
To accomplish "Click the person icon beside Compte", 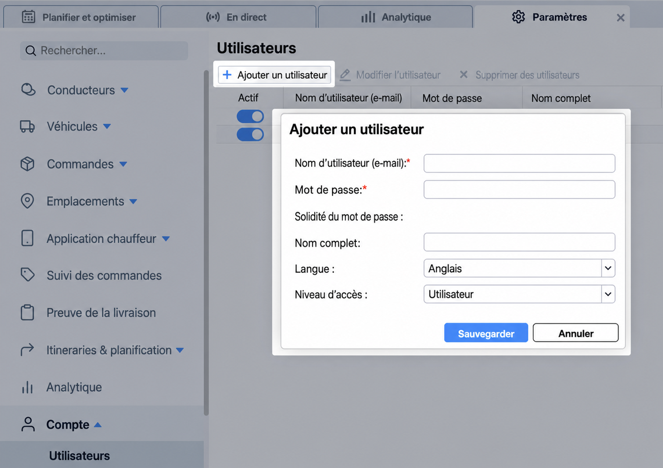I will pos(28,424).
